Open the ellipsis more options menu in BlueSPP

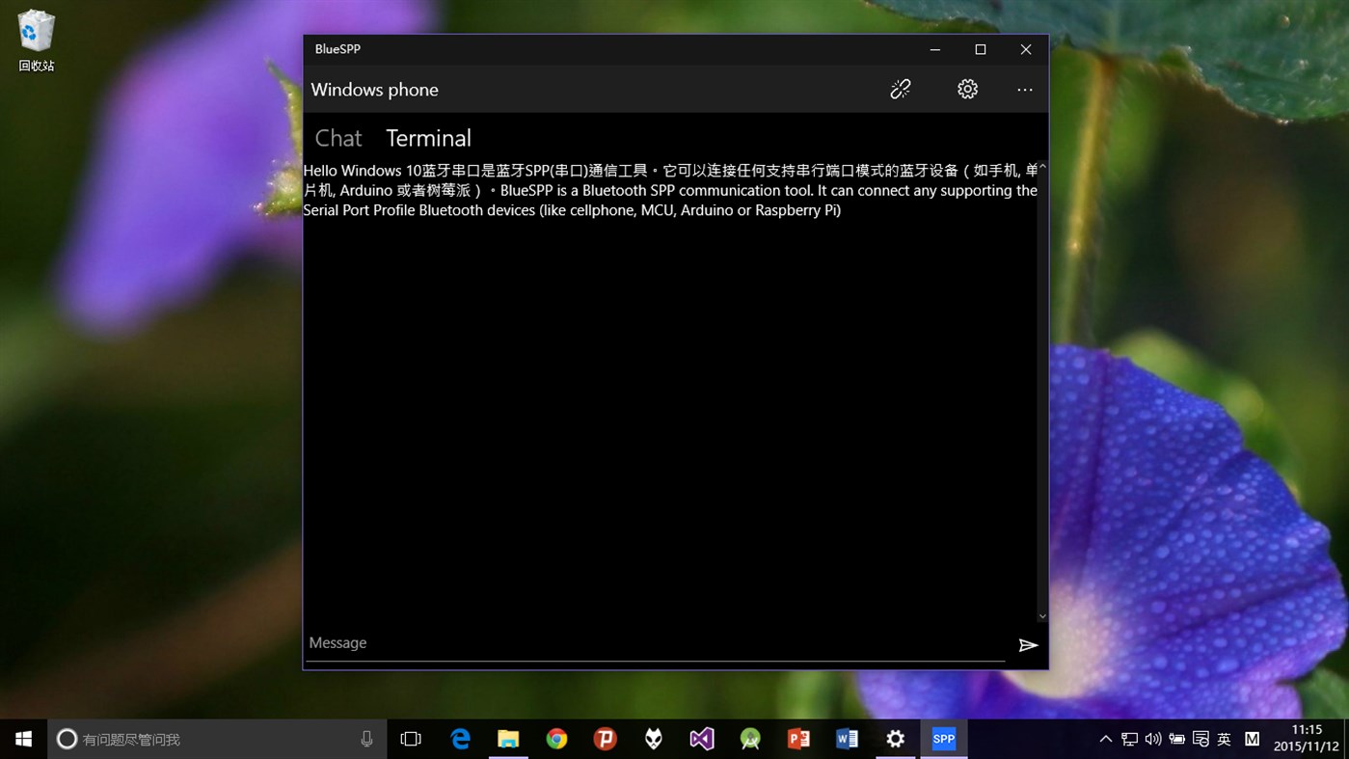tap(1024, 88)
